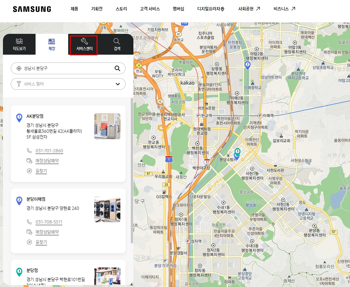Image resolution: width=350 pixels, height=287 pixels.
Task: Expand the 서비스 필터 dropdown
Action: tap(68, 84)
